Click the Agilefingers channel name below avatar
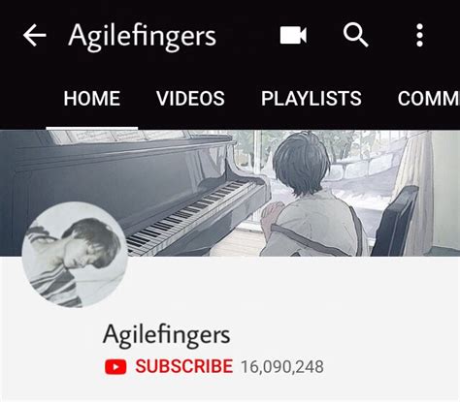This screenshot has height=402, width=460. click(x=166, y=336)
